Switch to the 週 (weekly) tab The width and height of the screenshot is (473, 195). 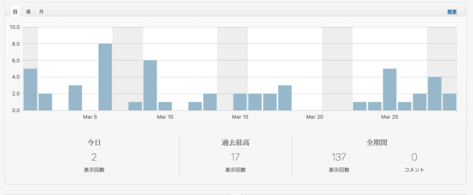pos(28,11)
